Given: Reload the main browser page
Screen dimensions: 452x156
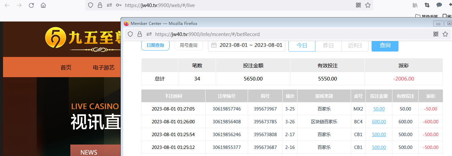Looking at the screenshot, I should tap(31, 5).
